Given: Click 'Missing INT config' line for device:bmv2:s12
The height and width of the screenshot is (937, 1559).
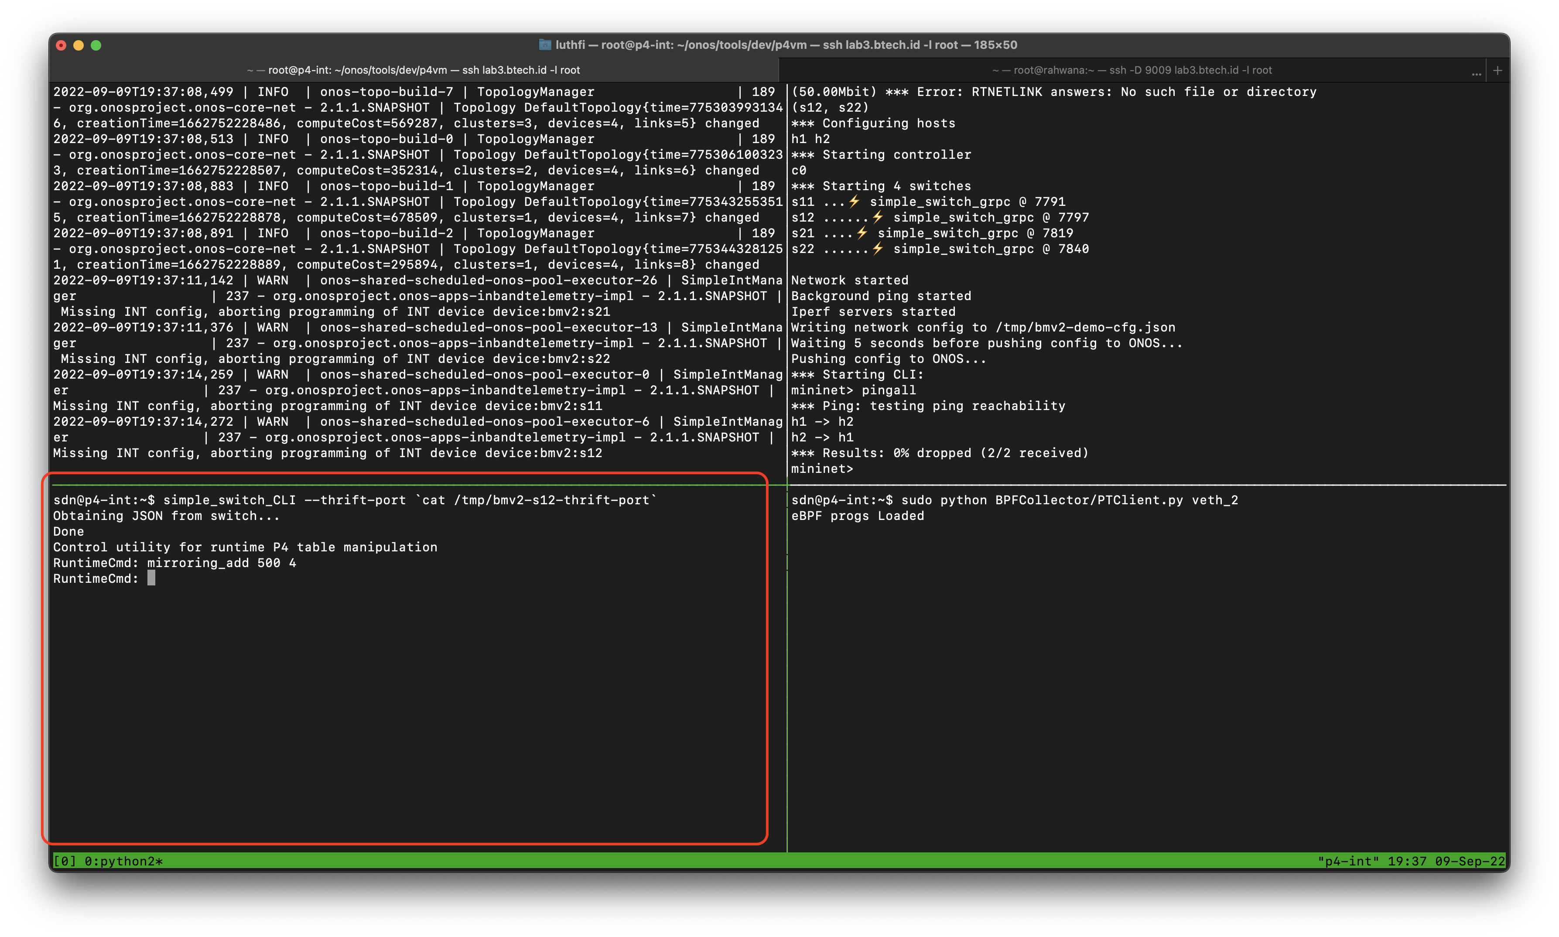Looking at the screenshot, I should (x=328, y=453).
